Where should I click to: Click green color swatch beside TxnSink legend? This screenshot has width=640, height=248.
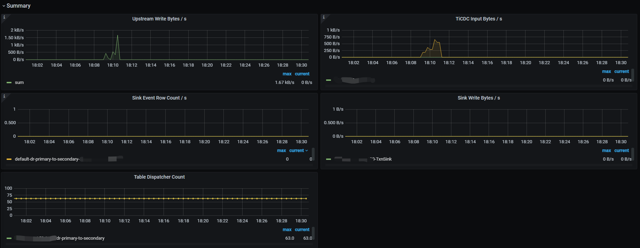[329, 159]
